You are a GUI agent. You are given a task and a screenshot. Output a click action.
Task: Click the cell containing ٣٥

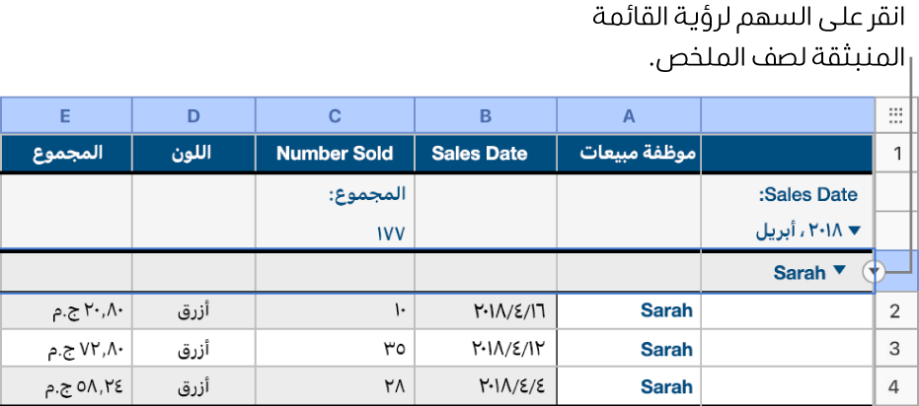(335, 349)
